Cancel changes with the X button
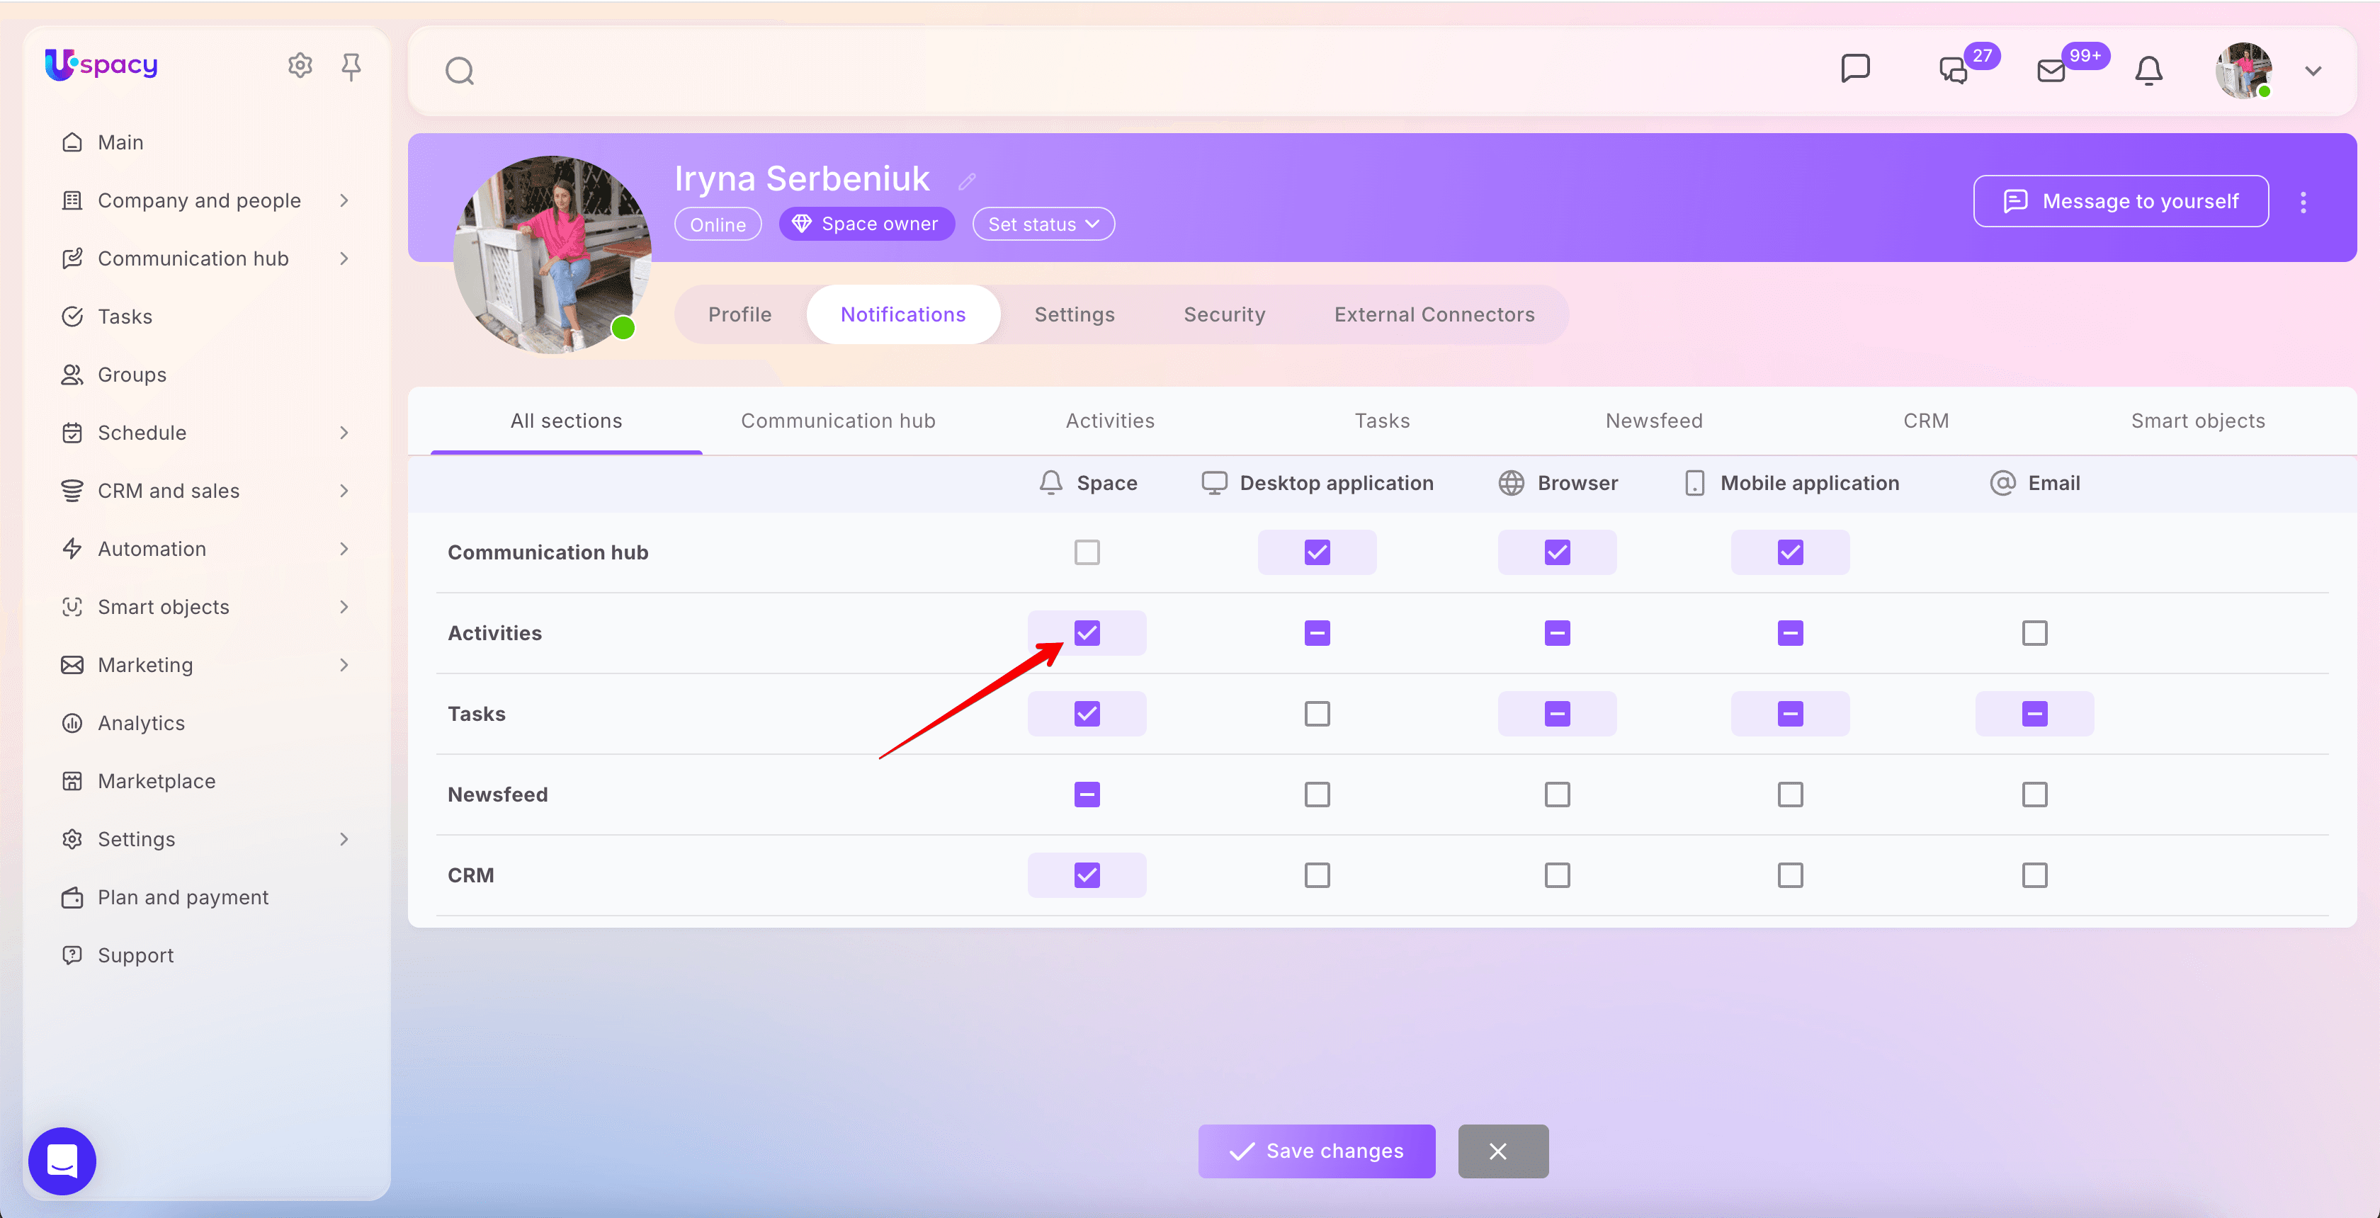The height and width of the screenshot is (1218, 2380). coord(1503,1151)
